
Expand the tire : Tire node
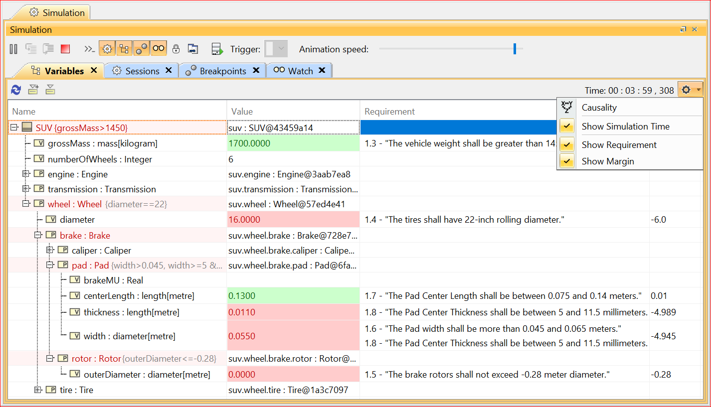[38, 390]
